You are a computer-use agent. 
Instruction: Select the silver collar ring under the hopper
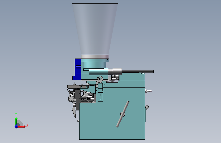click(x=95, y=57)
